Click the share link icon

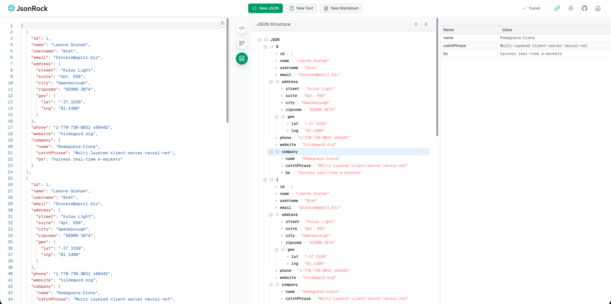[x=557, y=8]
